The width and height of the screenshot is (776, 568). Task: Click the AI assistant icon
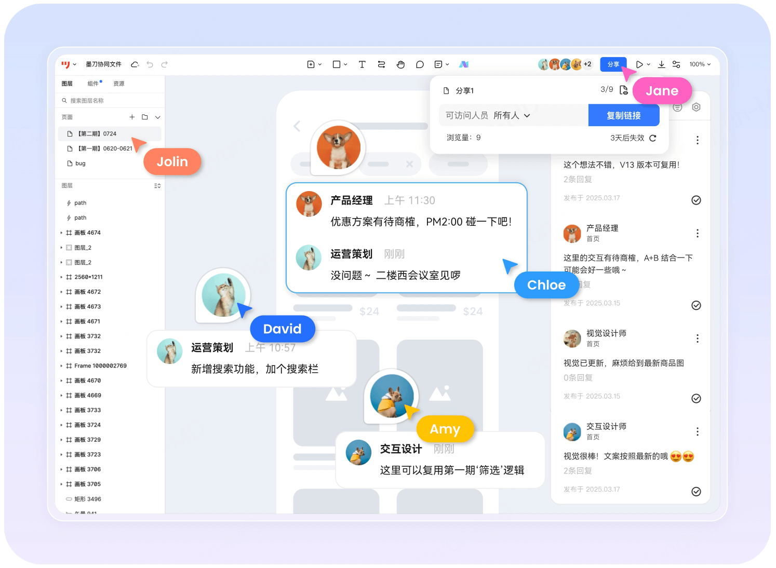(x=464, y=64)
